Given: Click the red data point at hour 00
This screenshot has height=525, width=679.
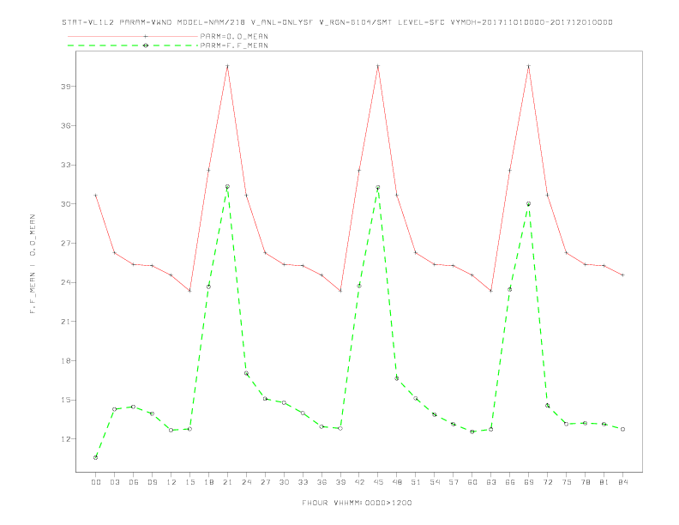Looking at the screenshot, I should point(96,196).
